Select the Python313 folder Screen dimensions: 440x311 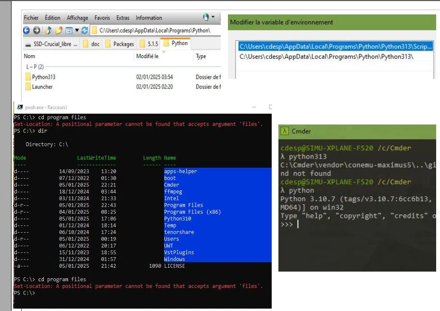(43, 77)
